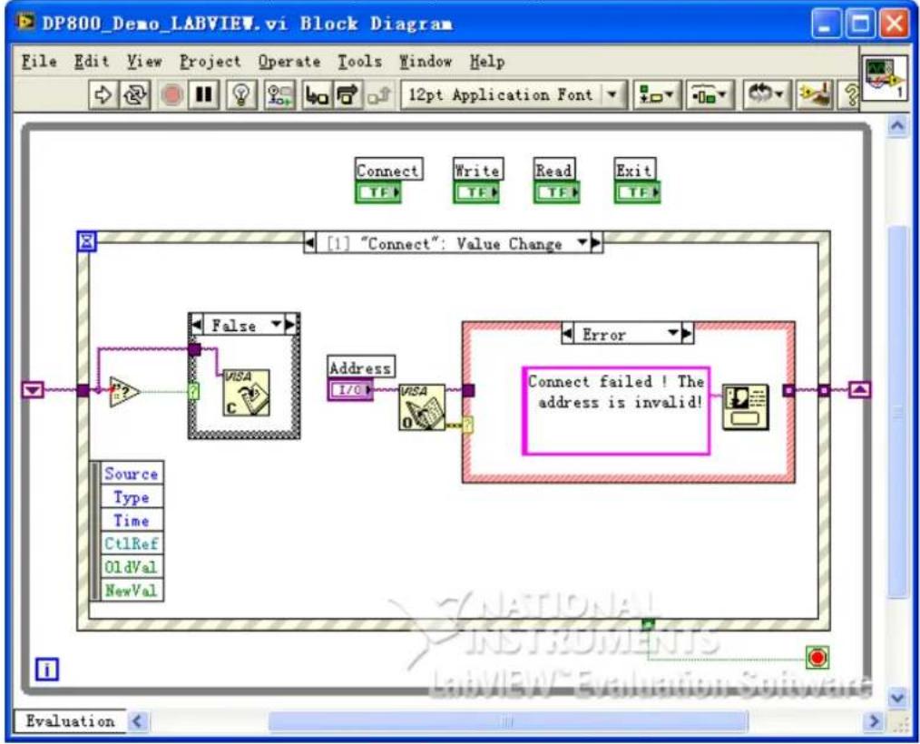Image resolution: width=920 pixels, height=744 pixels.
Task: Click the Step Into toolbar button
Action: pos(317,94)
